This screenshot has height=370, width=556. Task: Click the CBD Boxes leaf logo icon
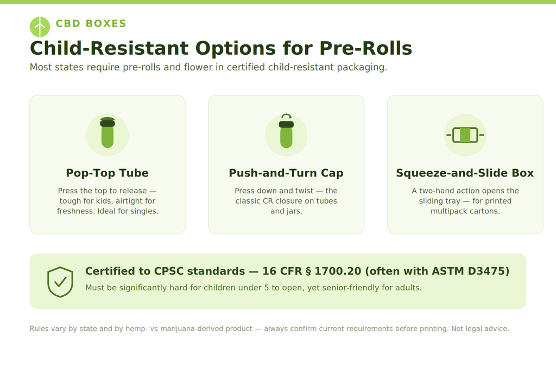40,27
